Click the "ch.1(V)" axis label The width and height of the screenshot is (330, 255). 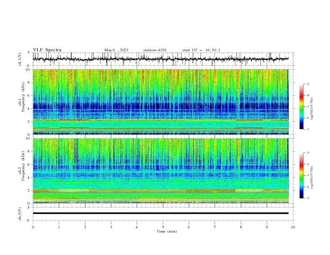20,59
